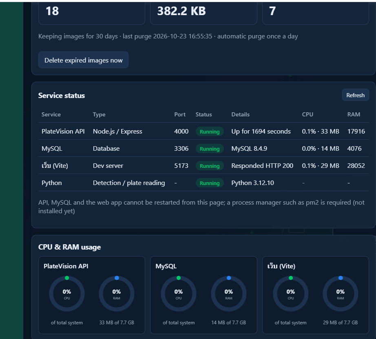
Task: Click the Running badge in the PlateVision API row
Action: coord(210,132)
